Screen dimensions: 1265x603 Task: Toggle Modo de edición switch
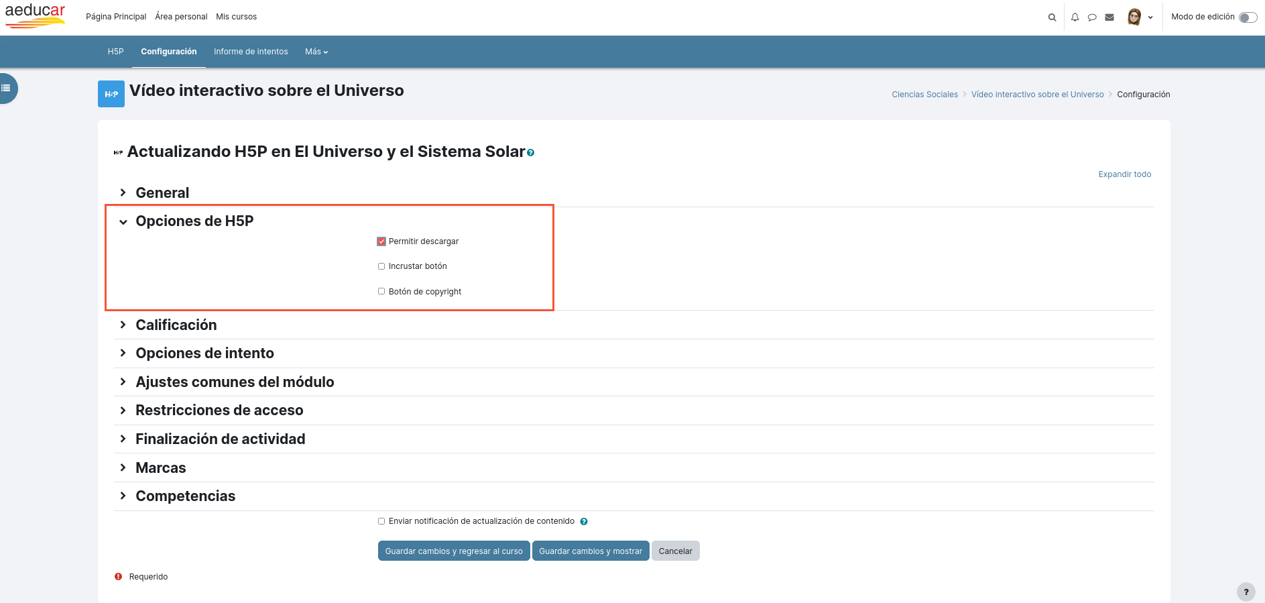[1248, 17]
